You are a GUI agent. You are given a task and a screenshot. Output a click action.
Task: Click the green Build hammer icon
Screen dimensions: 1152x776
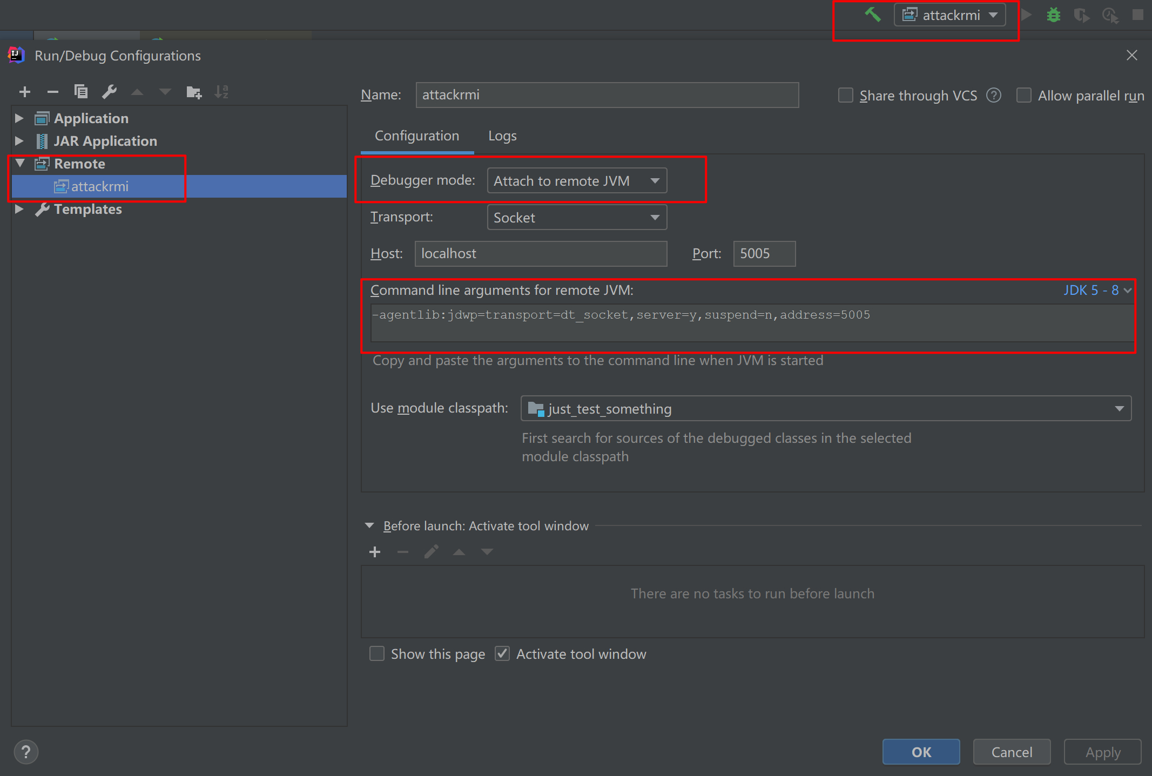click(x=872, y=15)
